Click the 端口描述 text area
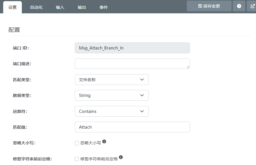 (x=132, y=64)
